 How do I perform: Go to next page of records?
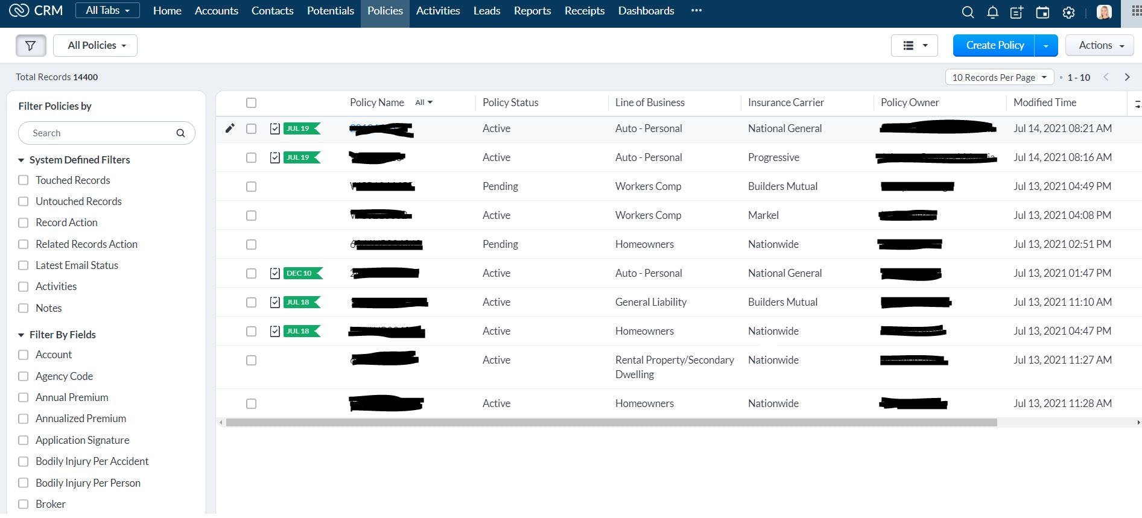(x=1127, y=77)
